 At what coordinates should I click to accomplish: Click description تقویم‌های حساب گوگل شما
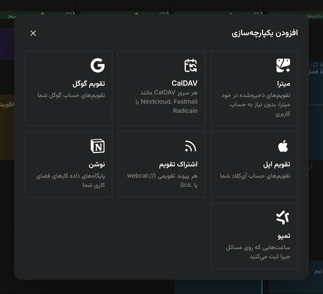pos(71,95)
